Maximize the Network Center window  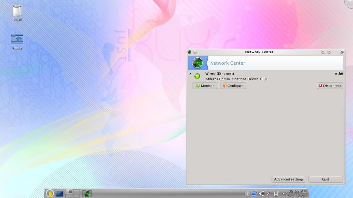coord(329,52)
